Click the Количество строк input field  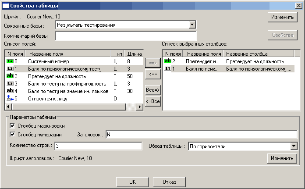point(98,146)
